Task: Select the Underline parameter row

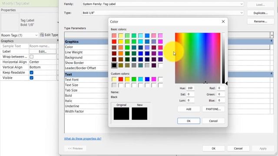Action: (86, 106)
